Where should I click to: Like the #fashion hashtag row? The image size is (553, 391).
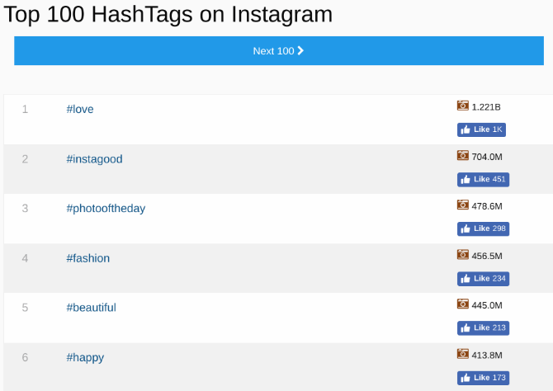tap(483, 279)
